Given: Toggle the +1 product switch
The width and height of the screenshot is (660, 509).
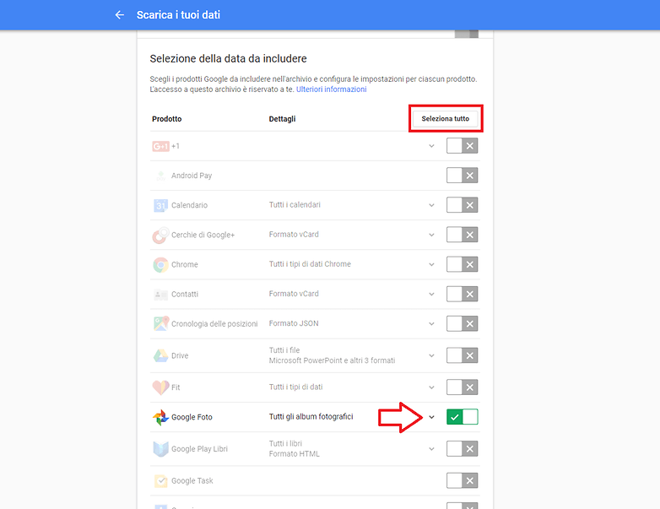Looking at the screenshot, I should point(463,146).
